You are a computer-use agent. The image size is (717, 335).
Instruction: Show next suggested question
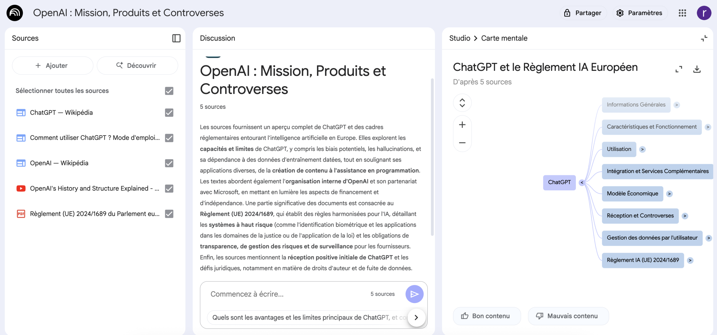pyautogui.click(x=416, y=317)
